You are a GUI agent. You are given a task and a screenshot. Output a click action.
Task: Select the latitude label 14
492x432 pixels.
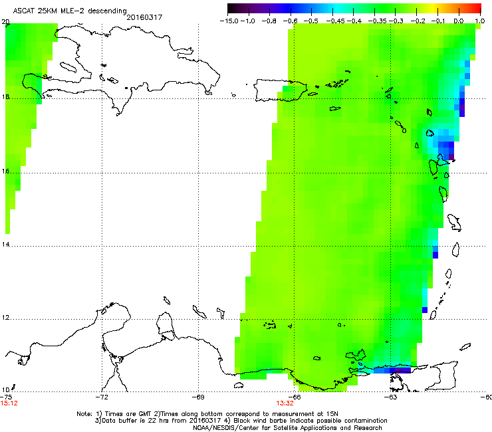5,245
